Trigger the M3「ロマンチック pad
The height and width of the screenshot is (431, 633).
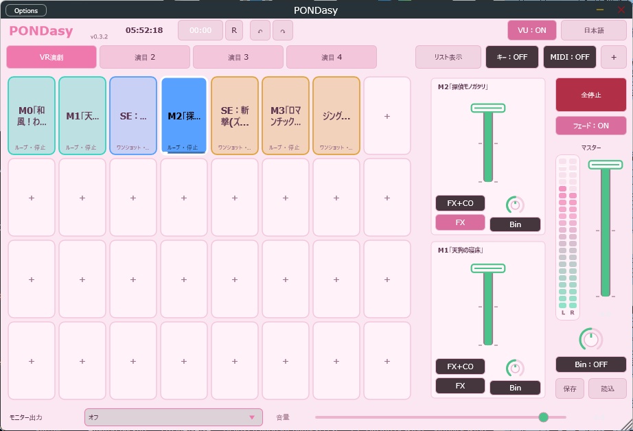tap(286, 116)
